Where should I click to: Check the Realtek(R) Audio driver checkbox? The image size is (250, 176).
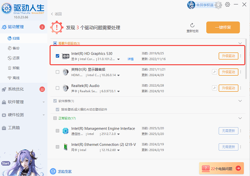point(57,88)
